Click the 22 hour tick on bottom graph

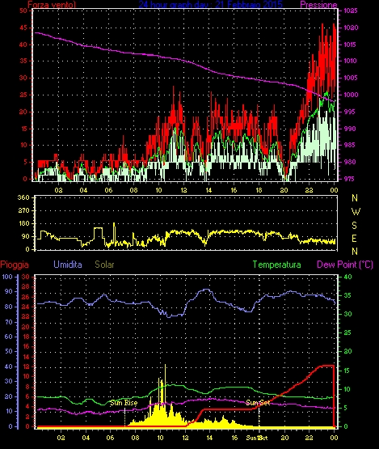point(310,438)
